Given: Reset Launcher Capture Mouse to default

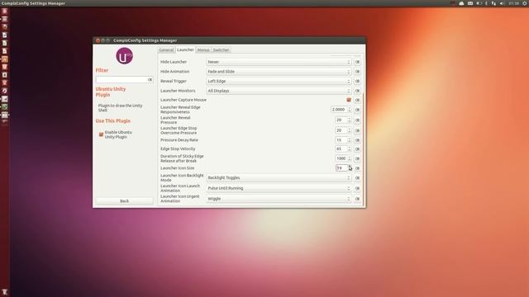Looking at the screenshot, I should point(357,100).
